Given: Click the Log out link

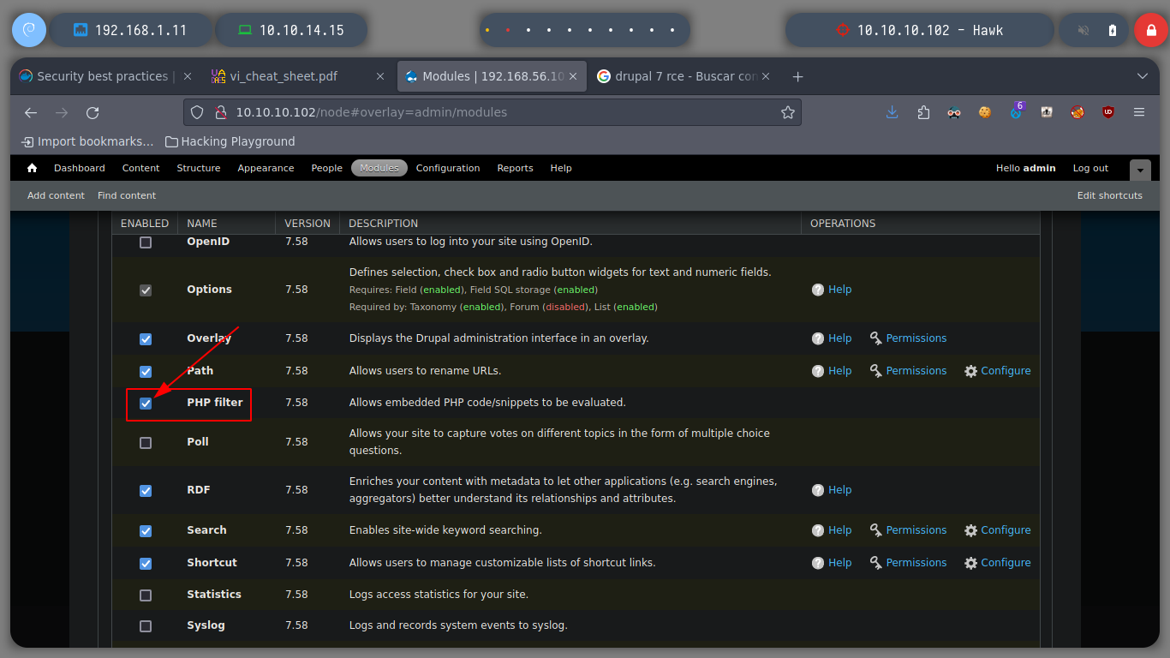Looking at the screenshot, I should 1090,168.
